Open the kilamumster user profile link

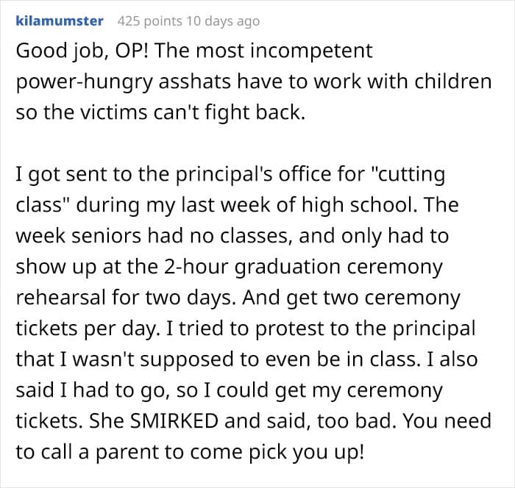tap(60, 21)
